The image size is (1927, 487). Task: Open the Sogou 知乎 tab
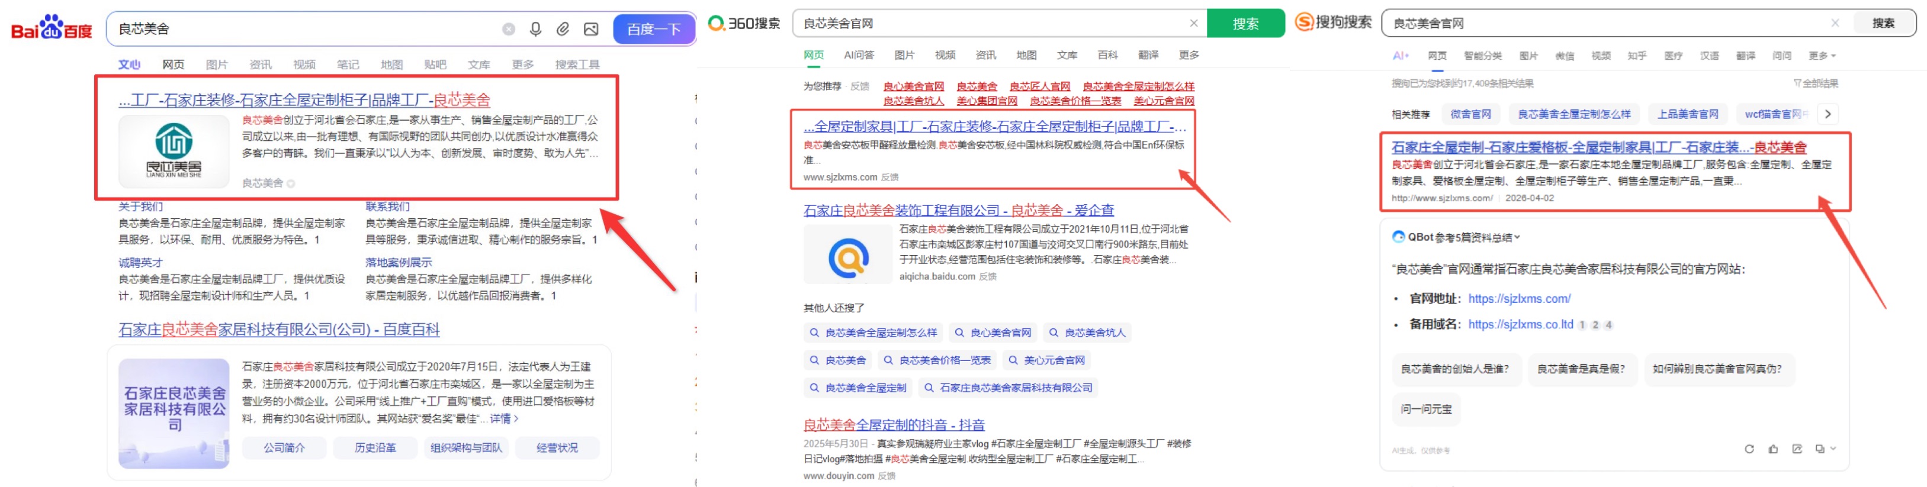[1637, 56]
